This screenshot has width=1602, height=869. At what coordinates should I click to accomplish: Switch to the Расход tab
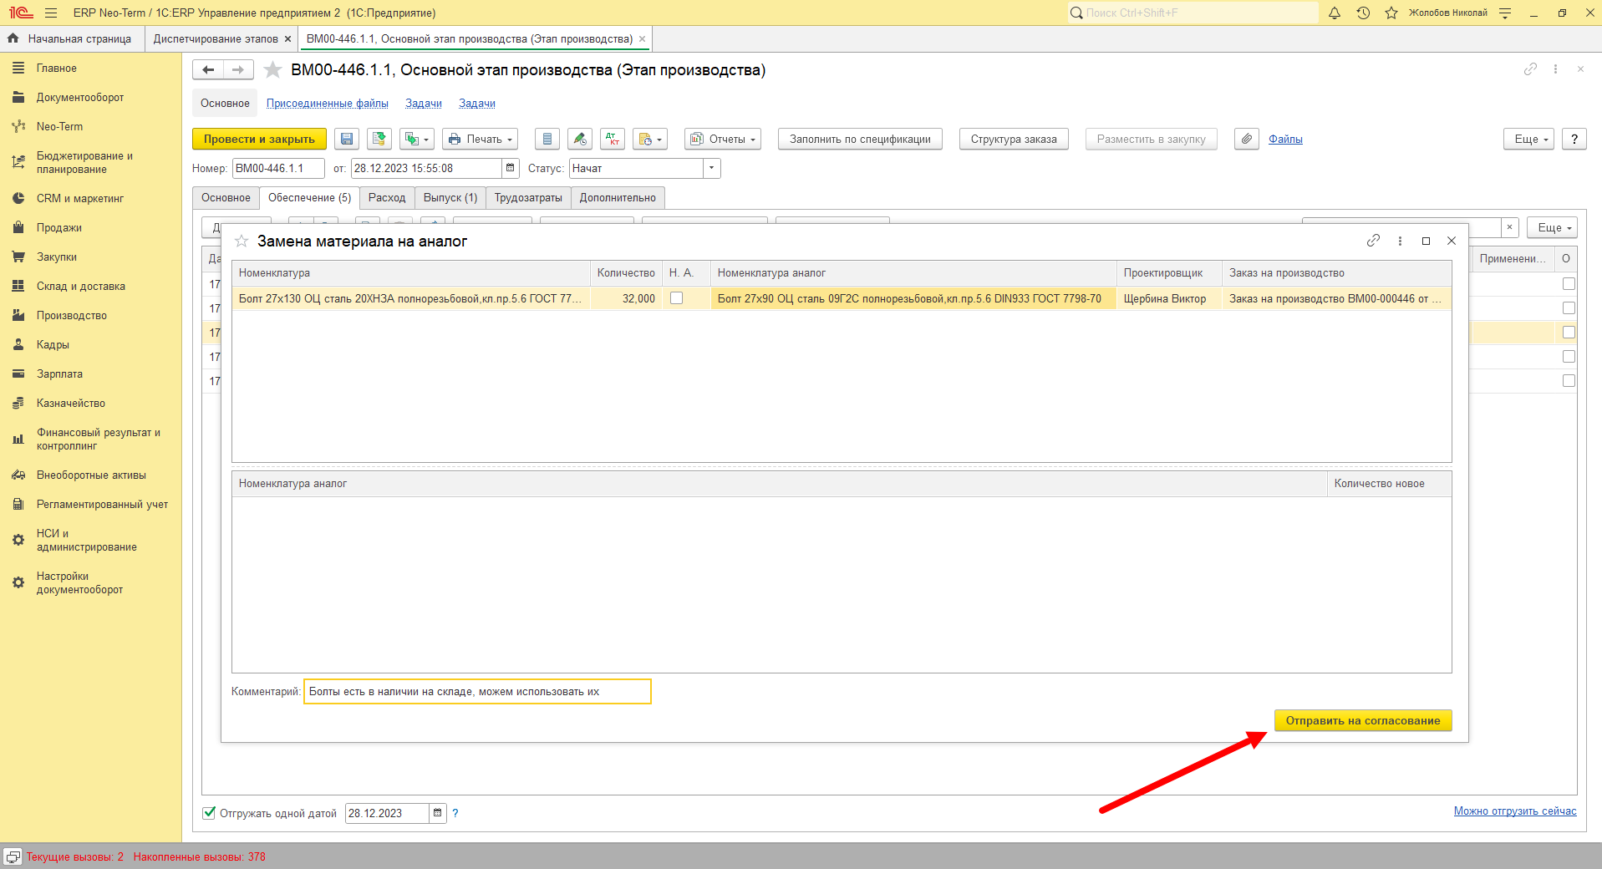point(387,198)
